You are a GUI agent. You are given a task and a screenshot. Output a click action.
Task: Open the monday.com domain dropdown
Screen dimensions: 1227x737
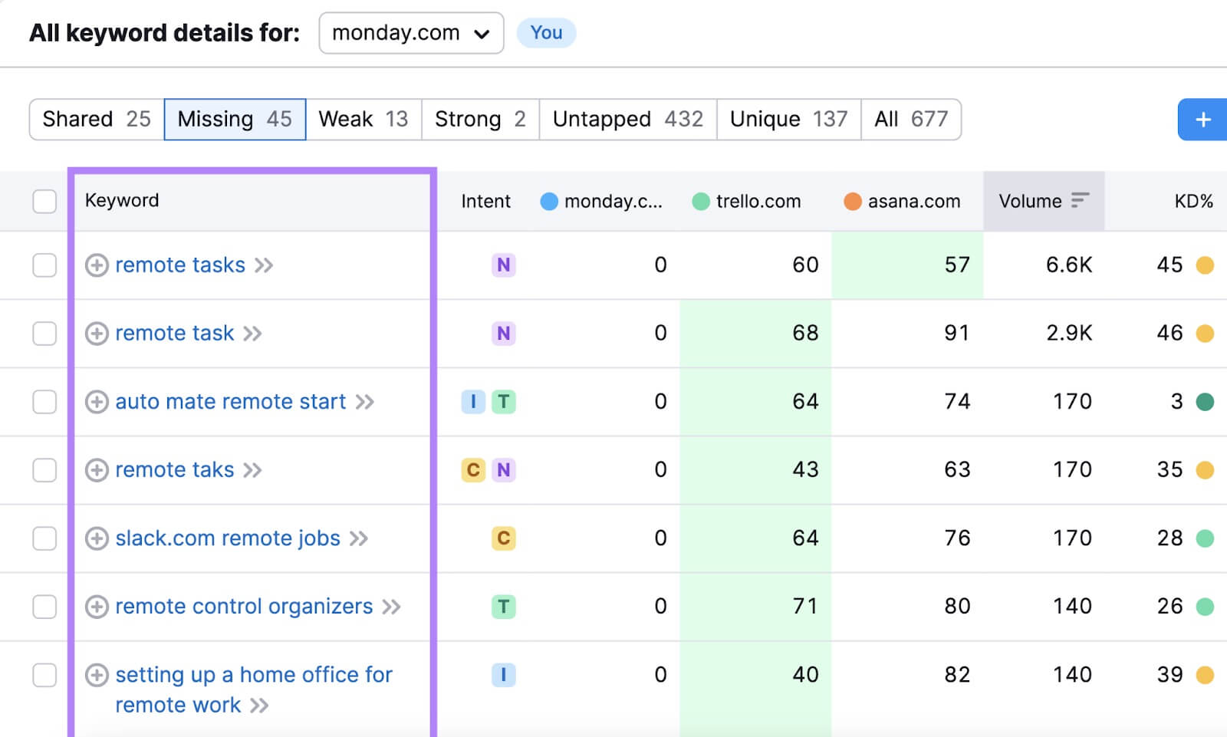point(411,33)
